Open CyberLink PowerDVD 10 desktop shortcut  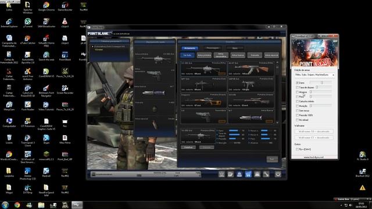coord(28,91)
